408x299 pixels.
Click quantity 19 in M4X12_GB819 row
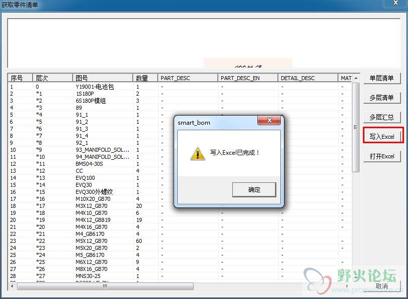click(139, 220)
